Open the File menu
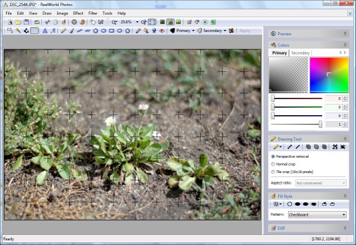Viewport: 356px width, 245px height. [x=9, y=13]
